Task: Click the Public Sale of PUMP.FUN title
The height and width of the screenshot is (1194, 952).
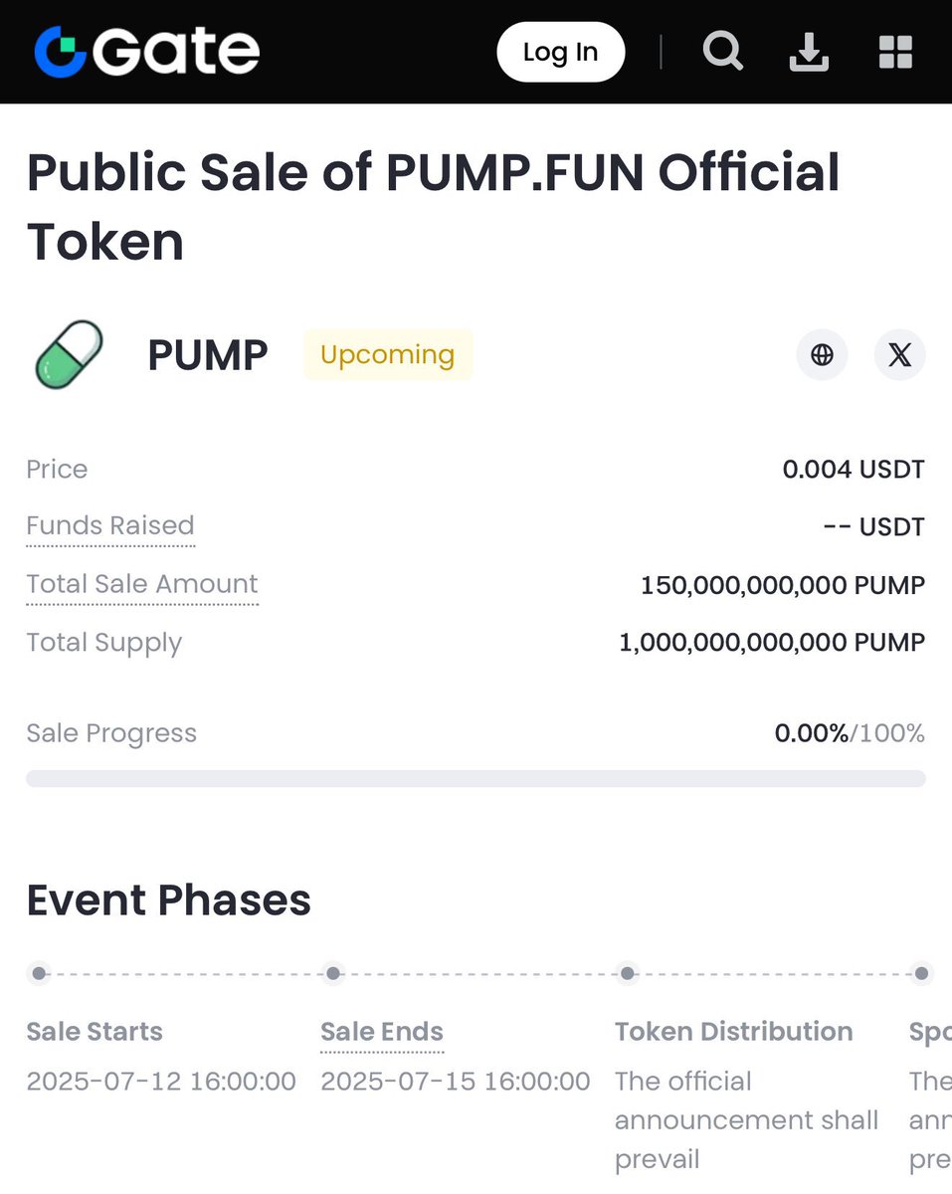Action: 434,207
